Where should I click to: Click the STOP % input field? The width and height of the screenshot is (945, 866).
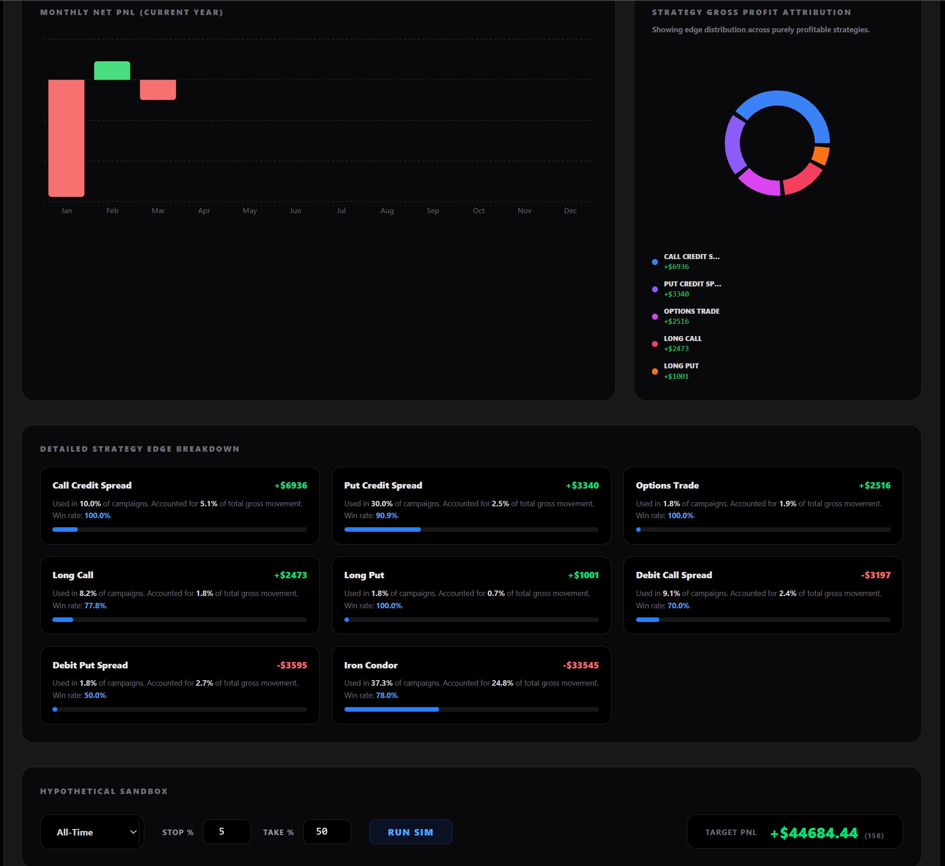(227, 831)
